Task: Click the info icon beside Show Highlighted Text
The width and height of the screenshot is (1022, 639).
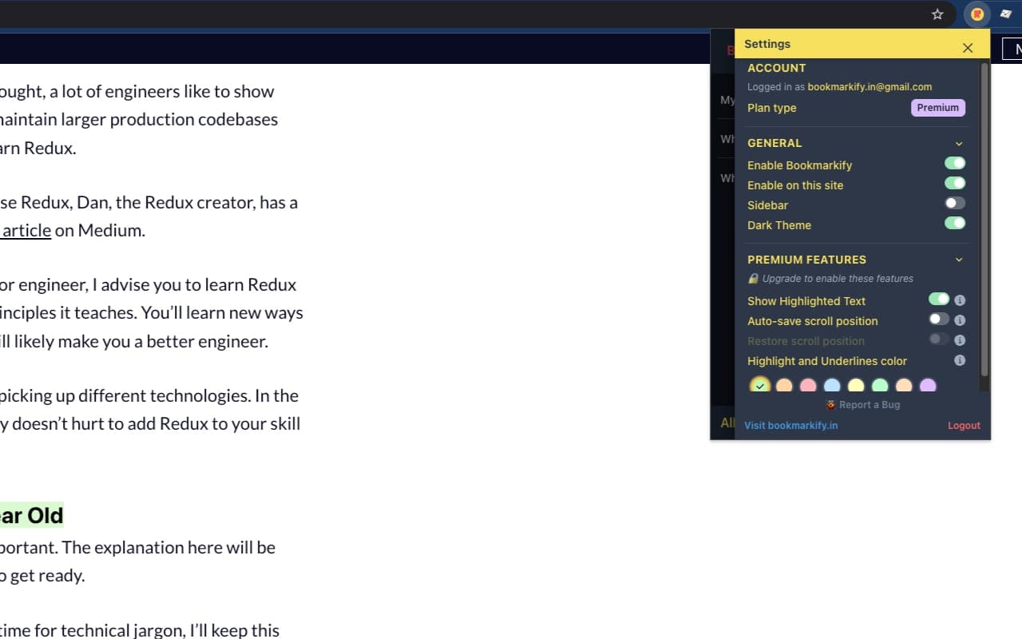Action: pyautogui.click(x=960, y=300)
